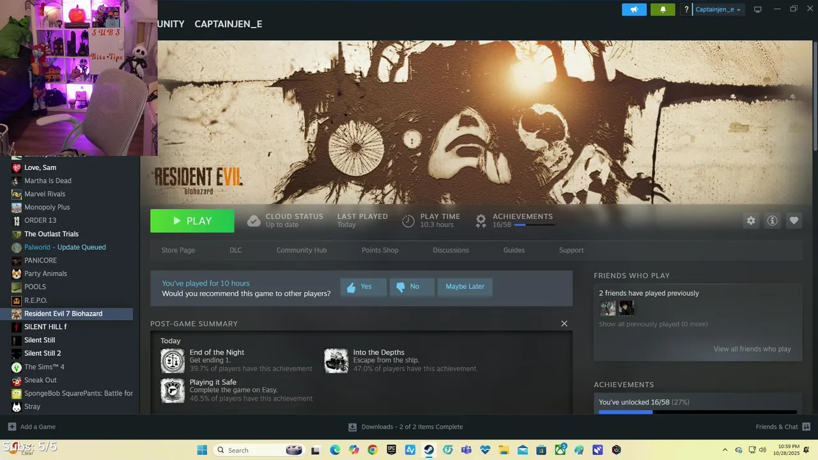The image size is (818, 460).
Task: Click Add a Game link
Action: [38, 427]
